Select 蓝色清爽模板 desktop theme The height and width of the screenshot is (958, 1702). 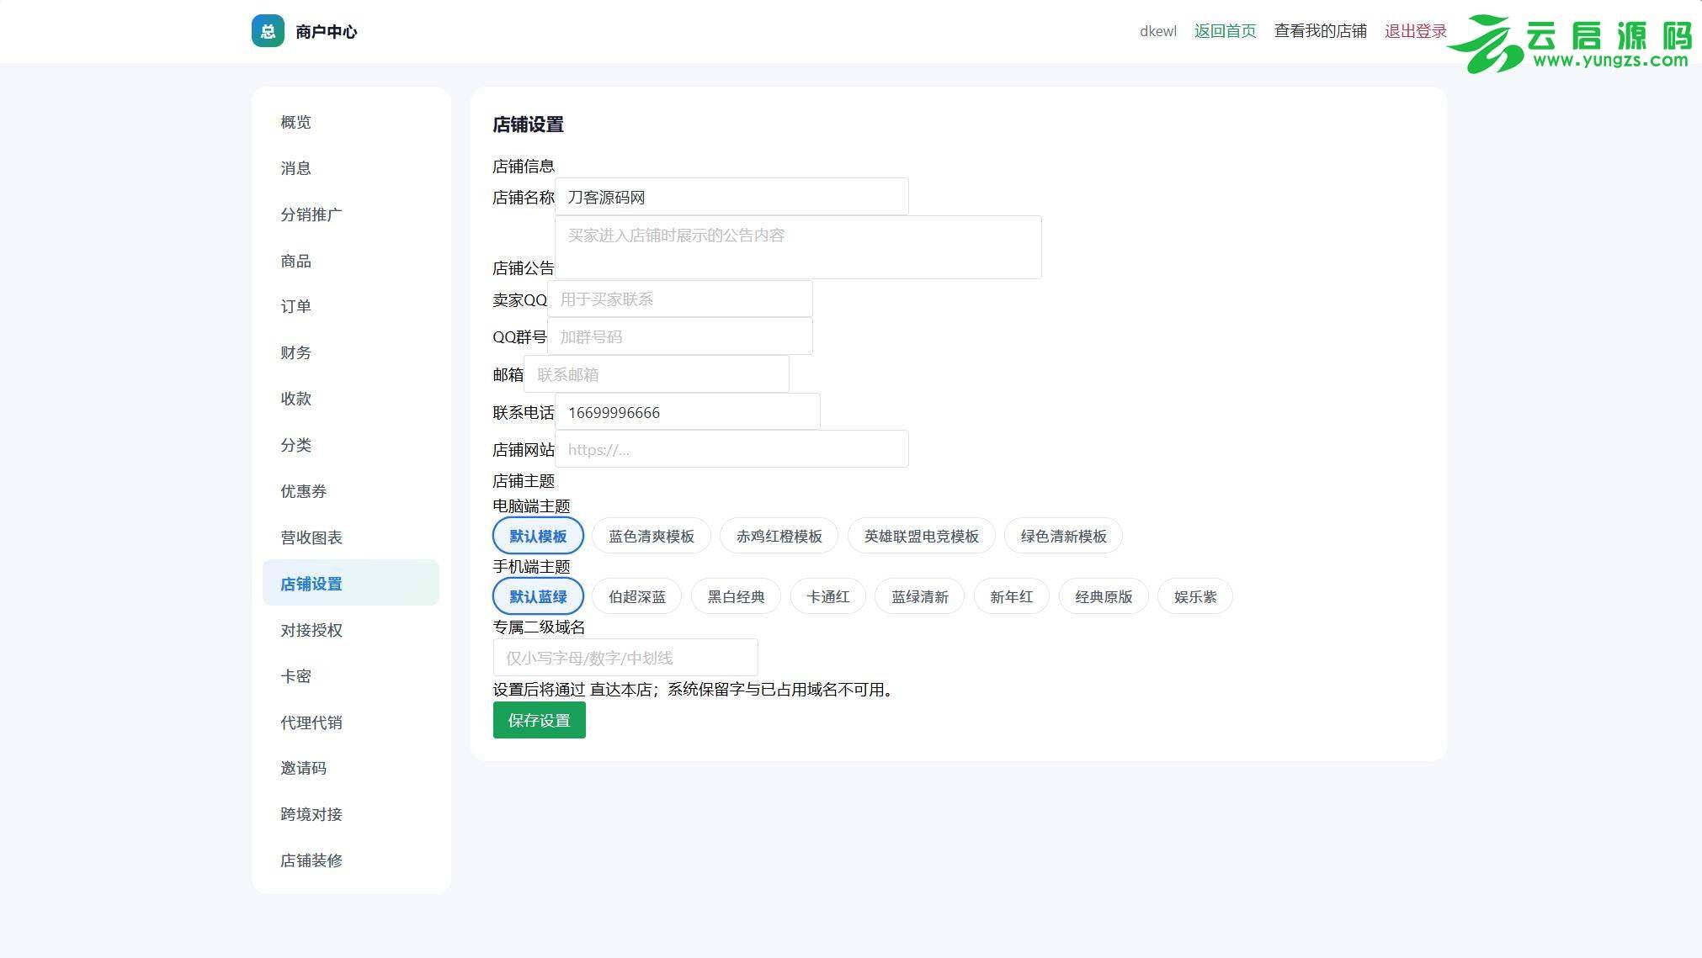point(652,537)
